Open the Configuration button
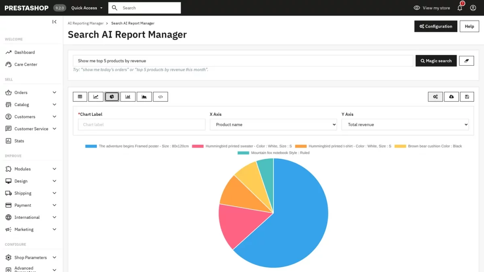 click(x=436, y=26)
